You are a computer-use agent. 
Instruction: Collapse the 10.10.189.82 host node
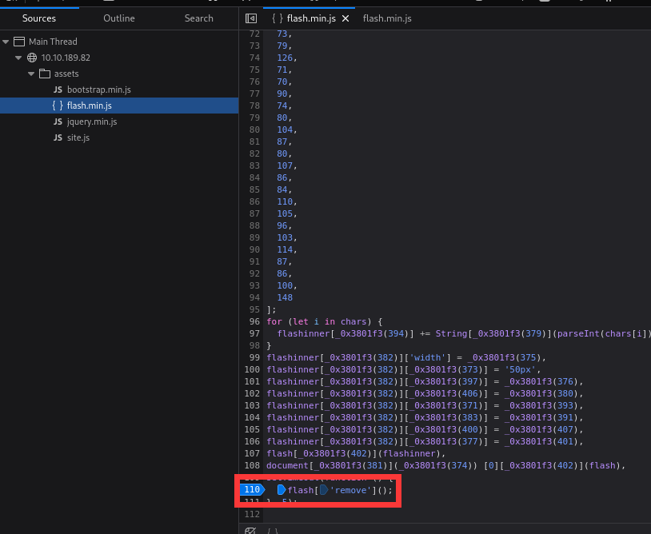point(18,58)
